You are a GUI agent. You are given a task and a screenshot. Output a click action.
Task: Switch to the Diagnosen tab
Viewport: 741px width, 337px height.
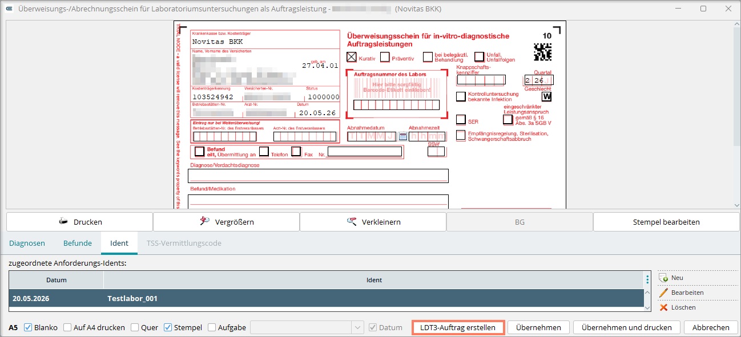pos(27,243)
